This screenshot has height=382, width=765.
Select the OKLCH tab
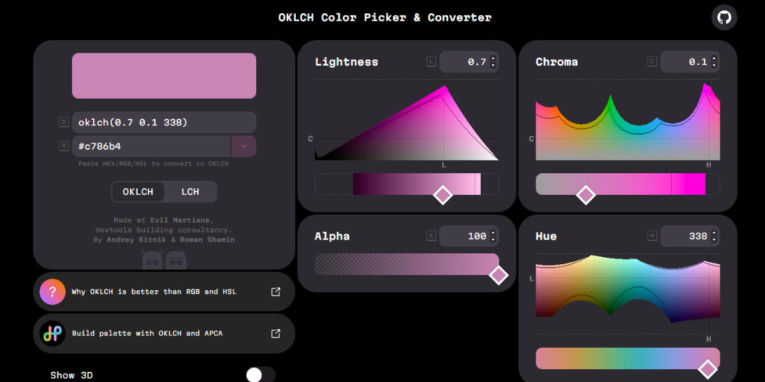(x=138, y=191)
